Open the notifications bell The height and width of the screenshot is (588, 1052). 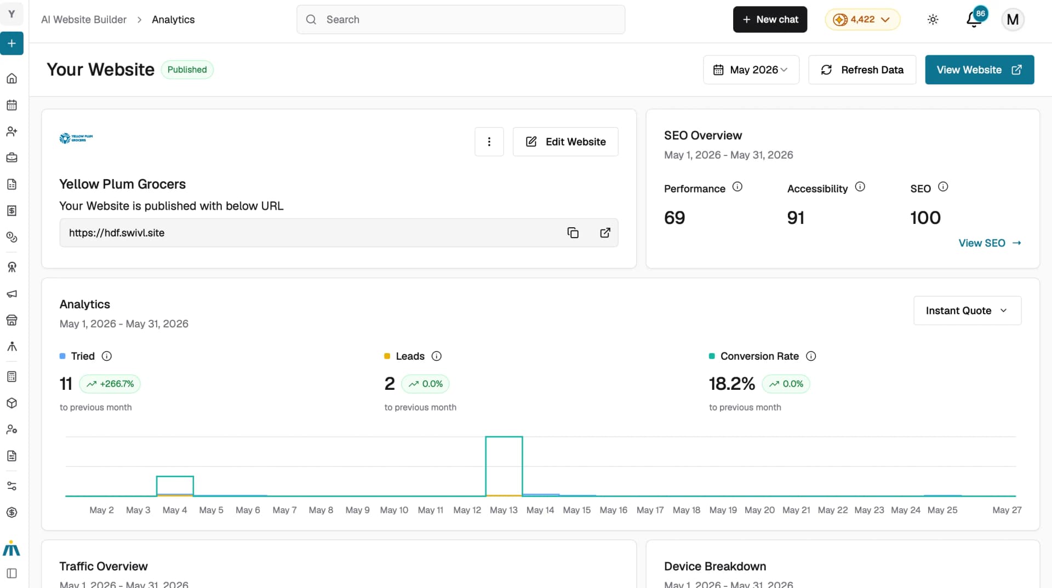974,20
